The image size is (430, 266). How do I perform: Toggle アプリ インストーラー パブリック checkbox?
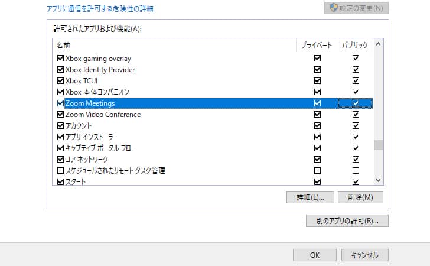click(356, 137)
